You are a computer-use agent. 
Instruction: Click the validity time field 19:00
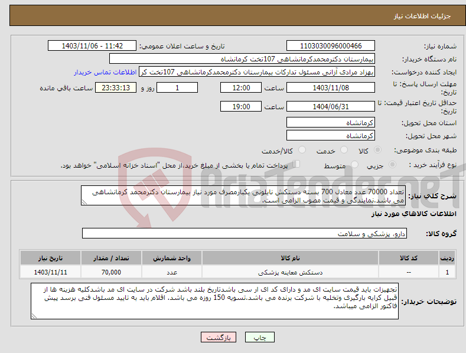tap(241, 106)
